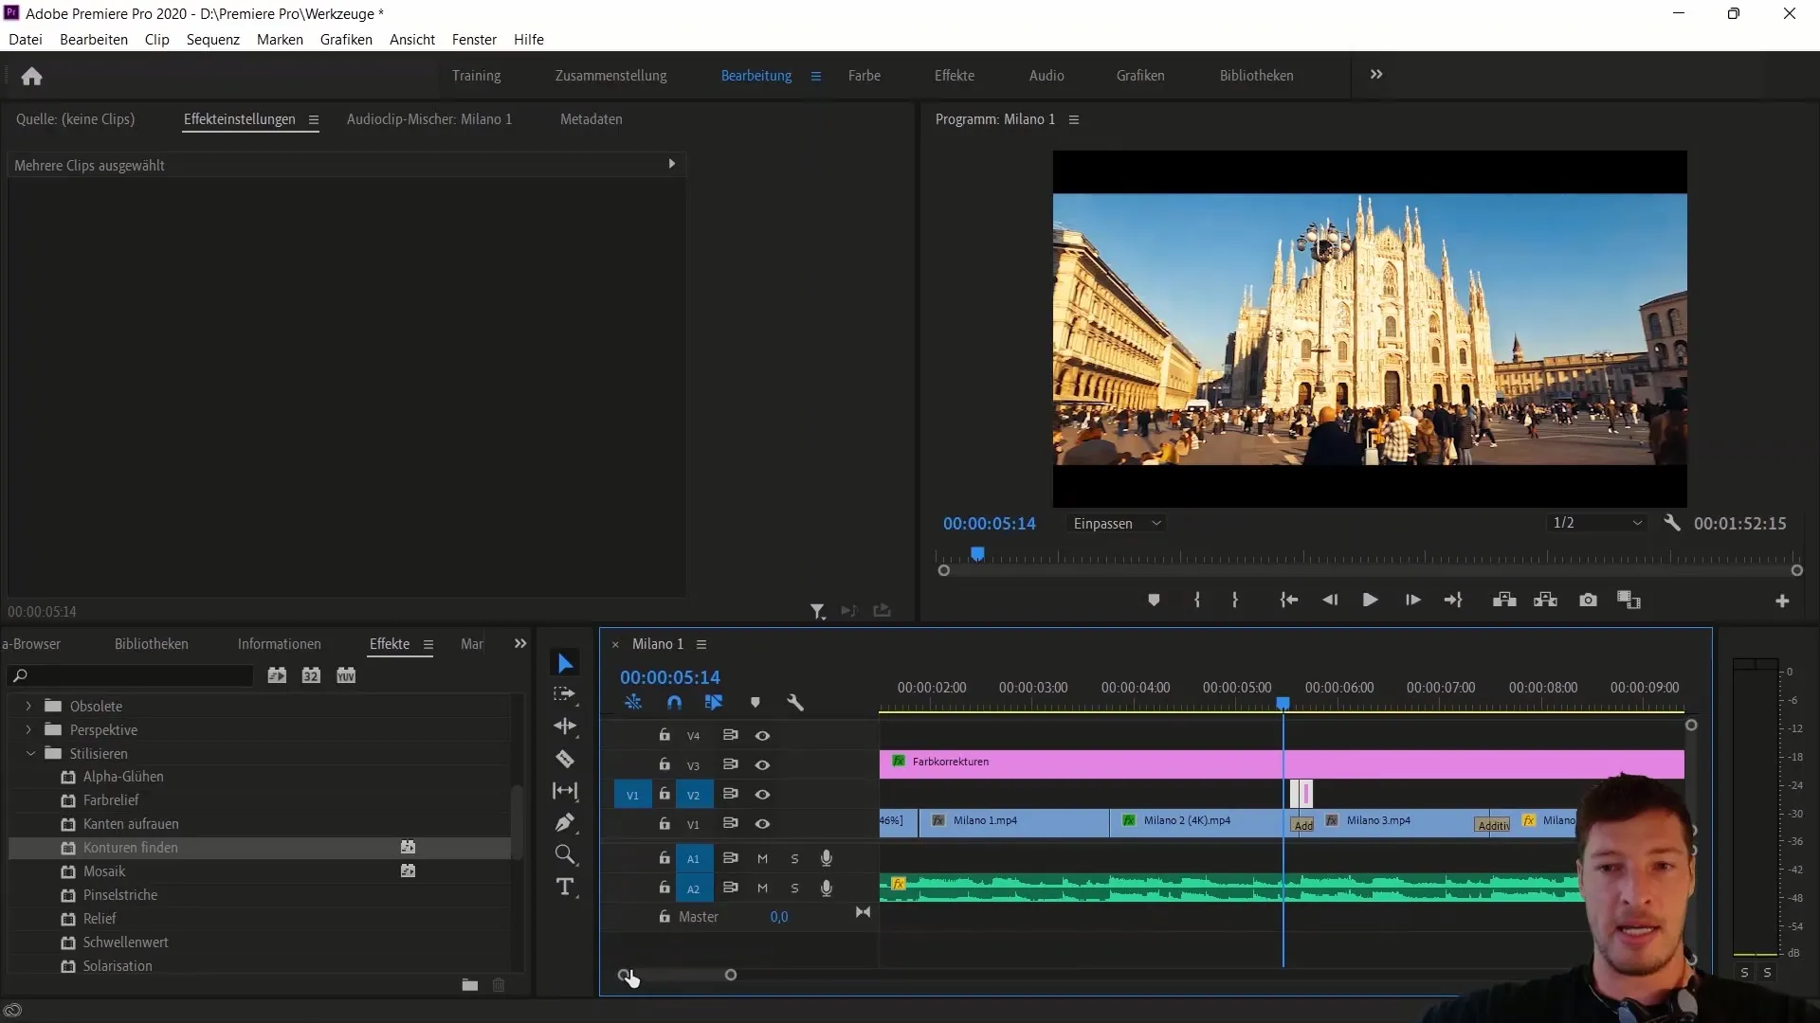
Task: Toggle Linked Selection in timeline
Action: coord(714,703)
